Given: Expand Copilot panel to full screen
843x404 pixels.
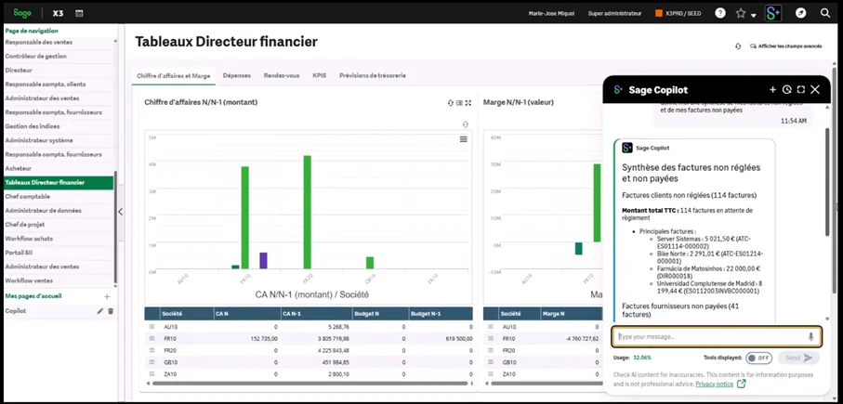Looking at the screenshot, I should point(800,90).
